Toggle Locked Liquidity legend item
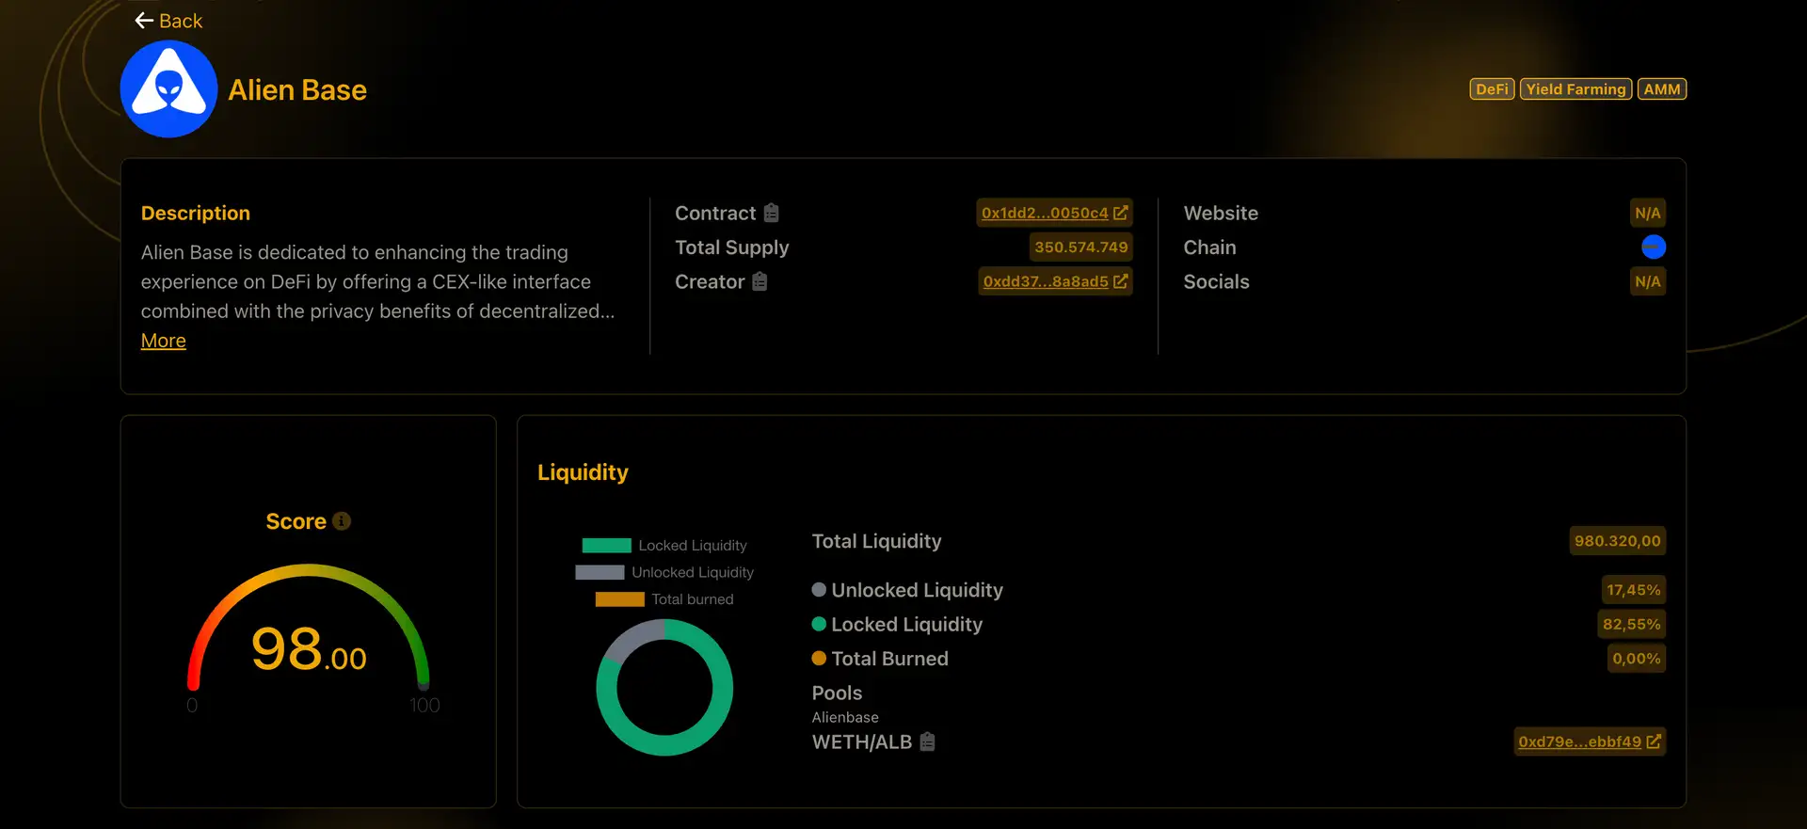1807x829 pixels. tap(664, 546)
